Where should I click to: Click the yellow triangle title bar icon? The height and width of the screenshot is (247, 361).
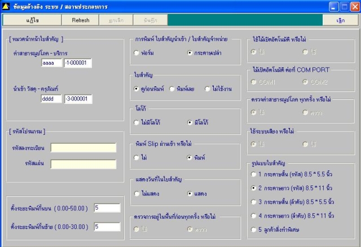coord(6,7)
